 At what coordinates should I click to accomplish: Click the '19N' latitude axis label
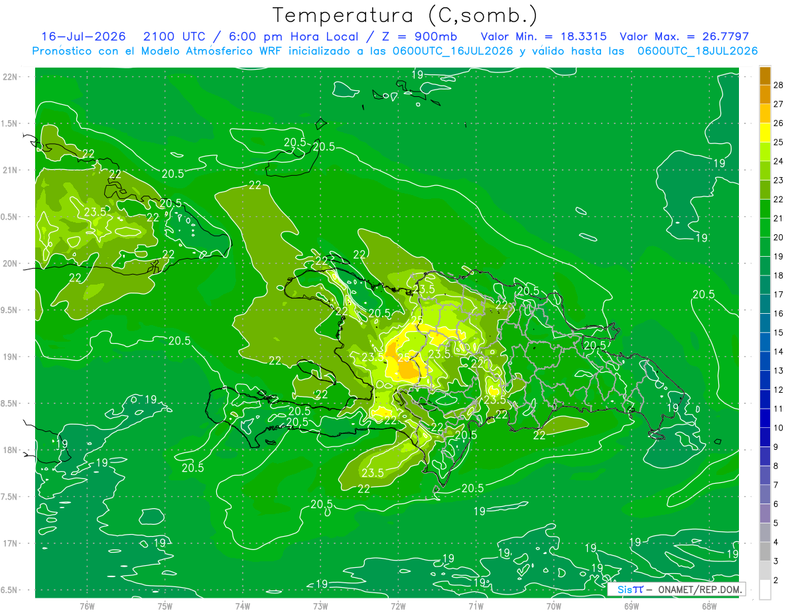click(x=9, y=357)
